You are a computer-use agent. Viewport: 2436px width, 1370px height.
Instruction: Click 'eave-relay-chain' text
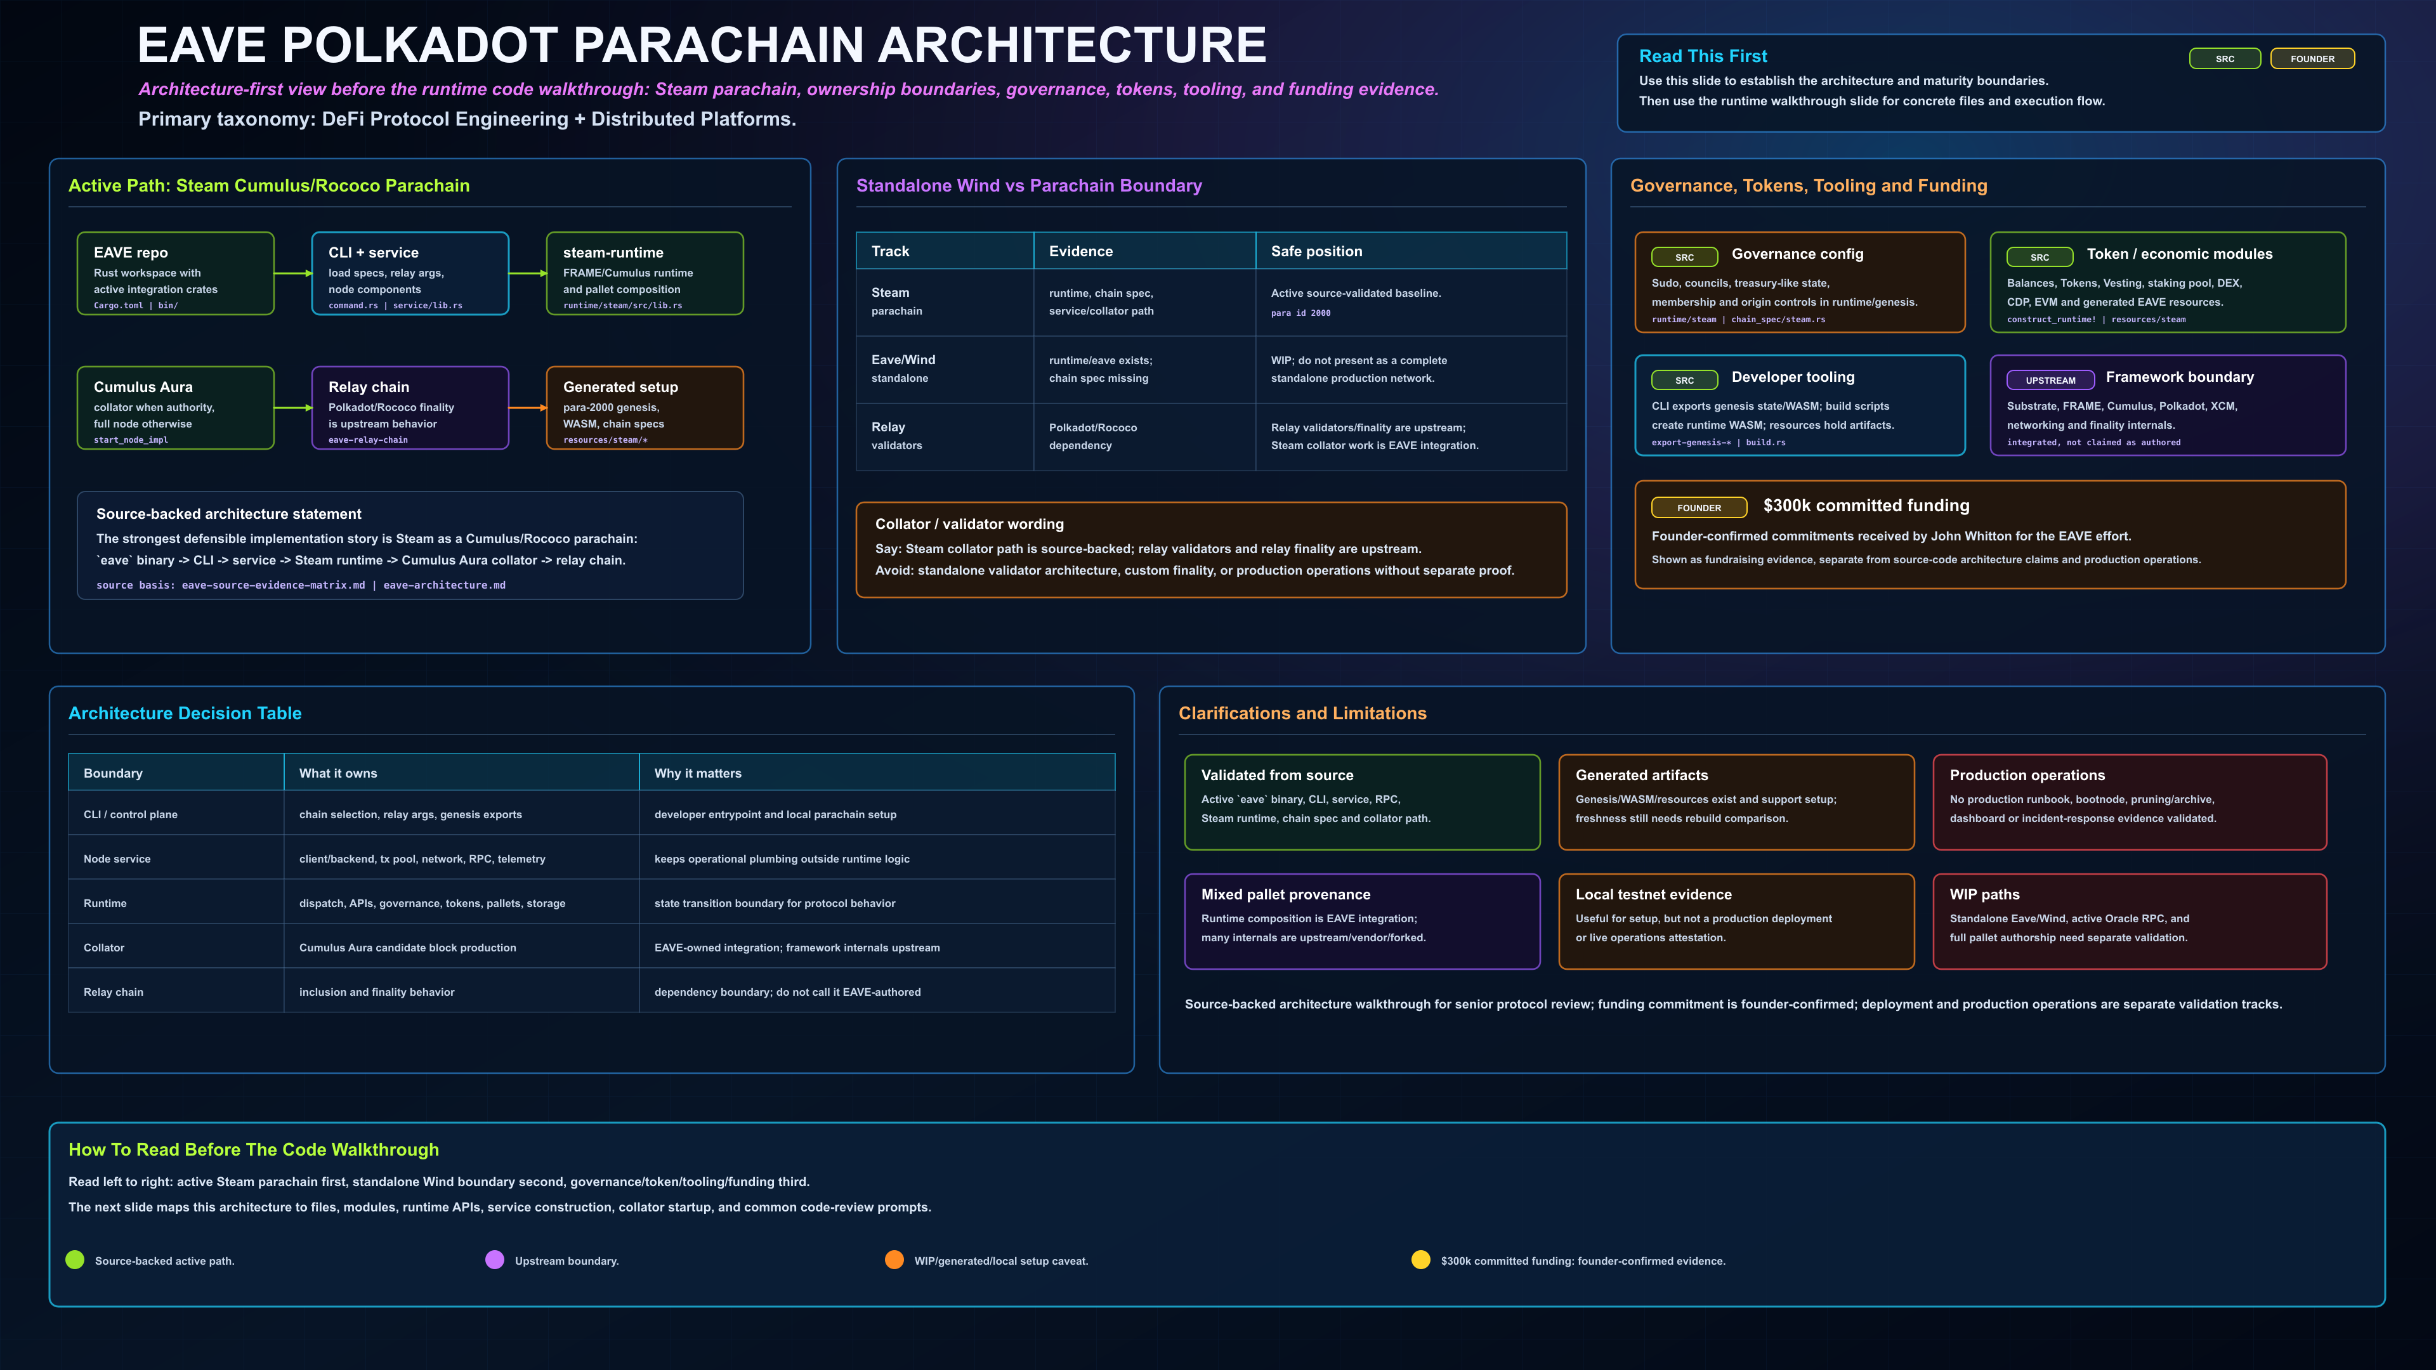368,440
